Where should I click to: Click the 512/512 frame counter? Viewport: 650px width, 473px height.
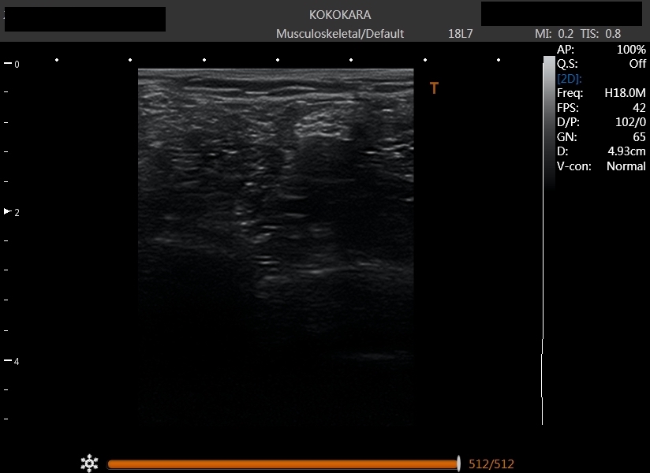click(x=491, y=464)
